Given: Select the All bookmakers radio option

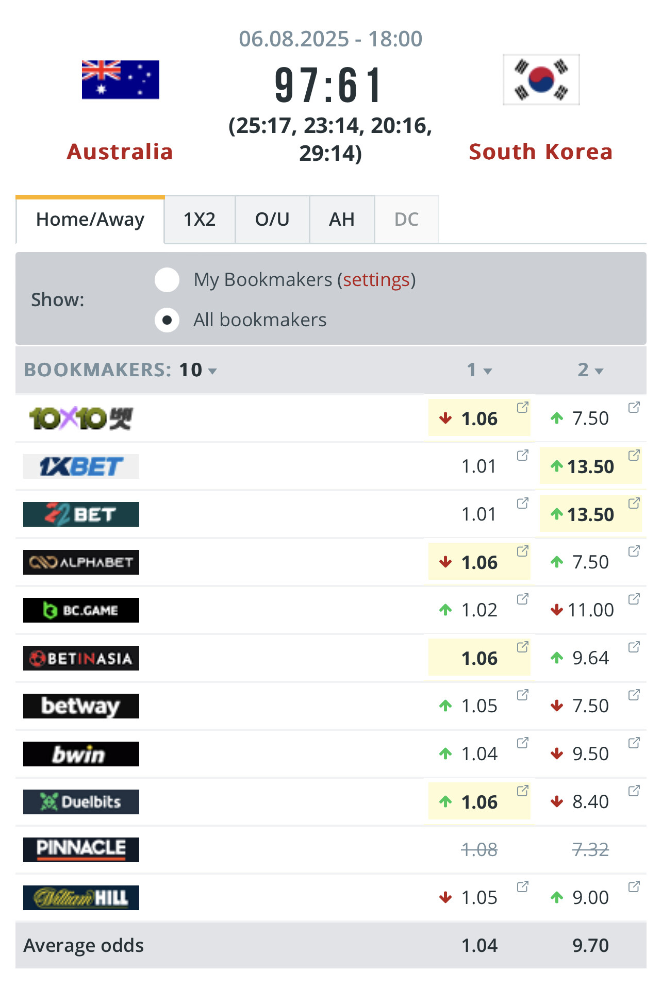Looking at the screenshot, I should tap(167, 320).
